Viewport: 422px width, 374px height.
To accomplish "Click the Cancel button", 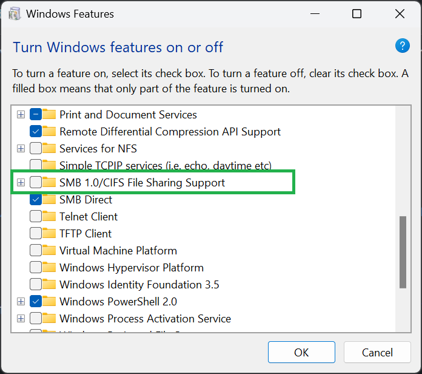I will pos(377,352).
